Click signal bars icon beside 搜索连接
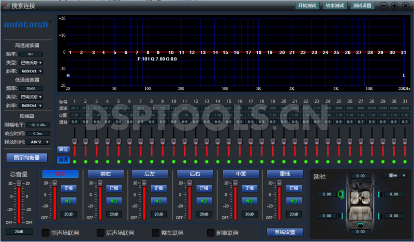This screenshot has height=242, width=414. [x=6, y=6]
